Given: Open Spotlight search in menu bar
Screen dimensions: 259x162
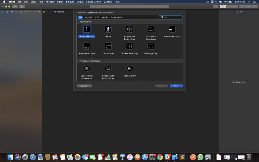Looking at the screenshot, I should (x=249, y=2).
